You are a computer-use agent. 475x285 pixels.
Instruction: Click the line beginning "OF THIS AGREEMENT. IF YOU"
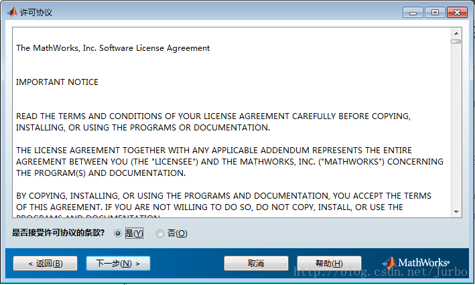point(210,207)
